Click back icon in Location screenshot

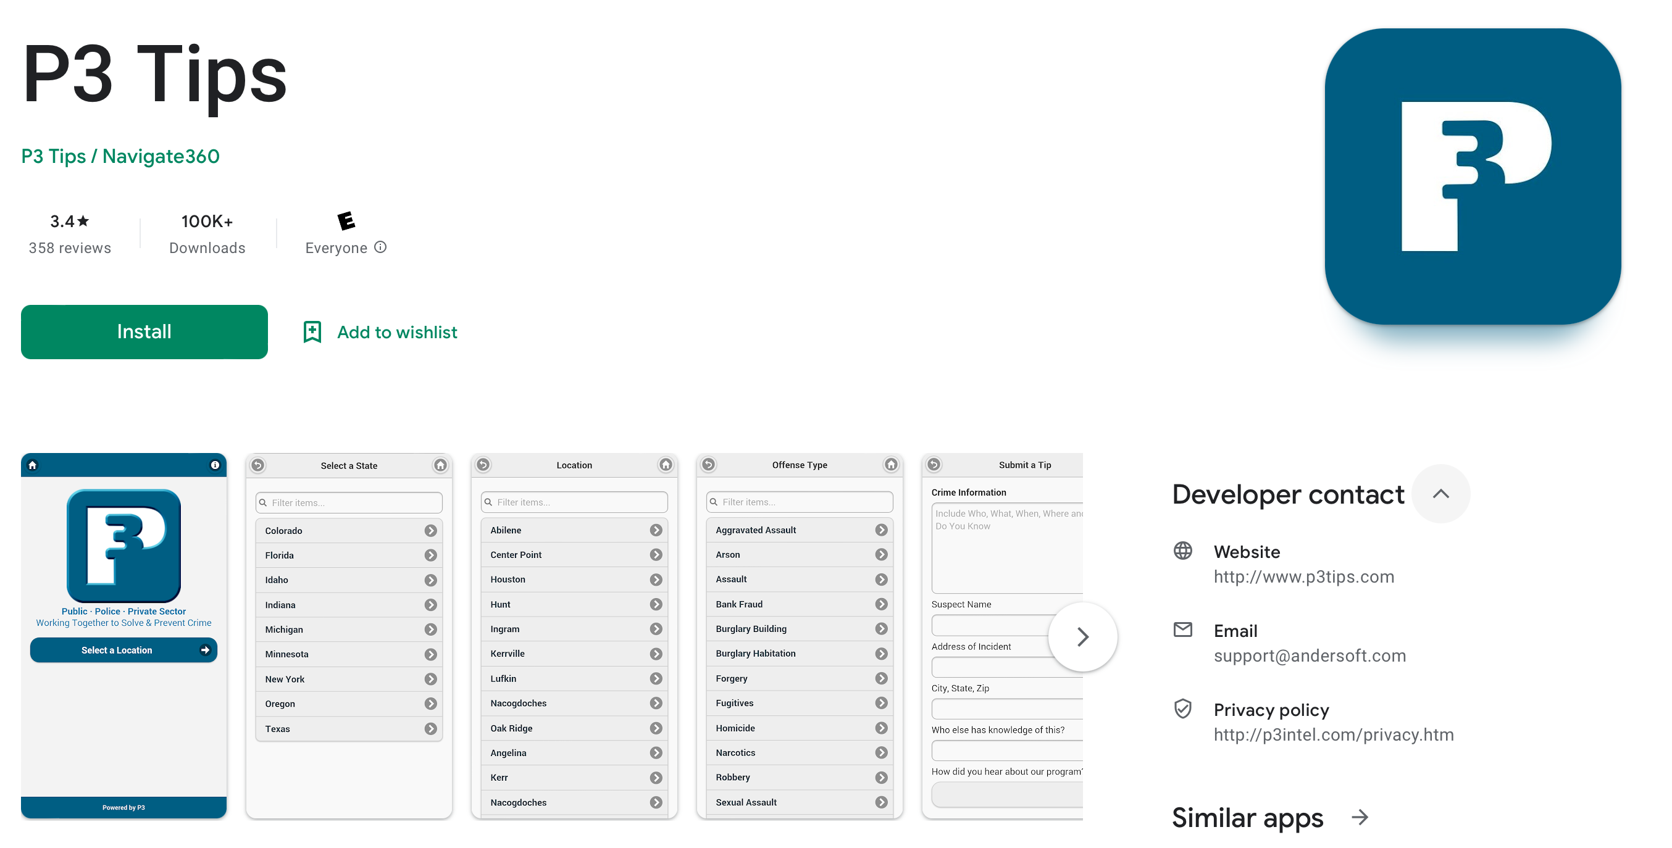(x=483, y=465)
